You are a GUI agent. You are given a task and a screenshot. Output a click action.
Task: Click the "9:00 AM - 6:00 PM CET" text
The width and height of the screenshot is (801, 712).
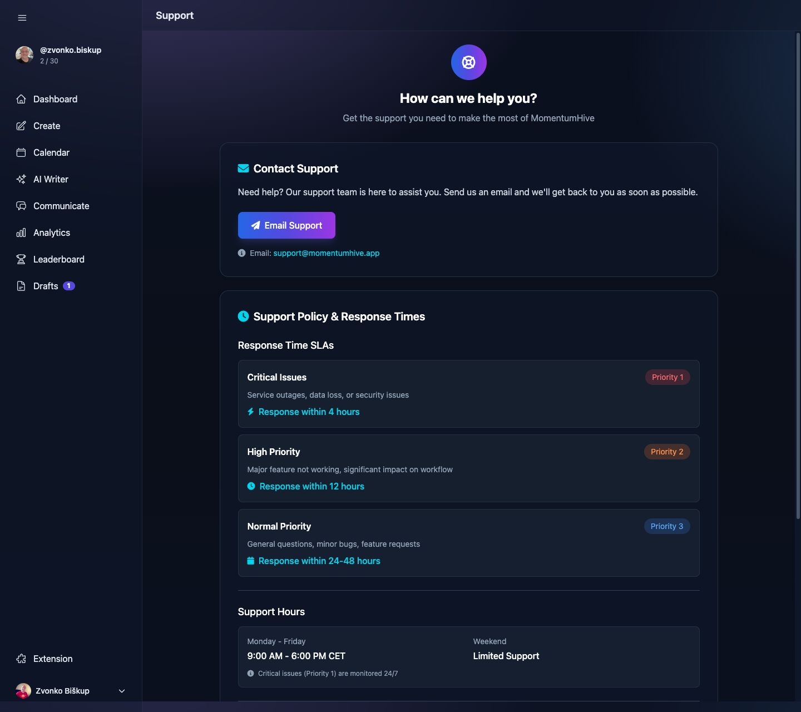tap(296, 656)
